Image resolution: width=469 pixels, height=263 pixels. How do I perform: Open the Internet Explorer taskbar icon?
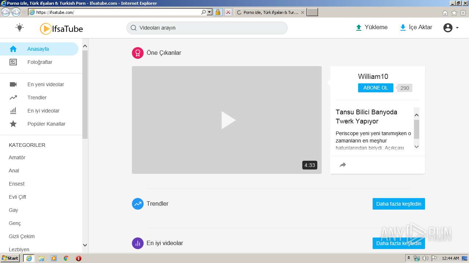point(29,258)
